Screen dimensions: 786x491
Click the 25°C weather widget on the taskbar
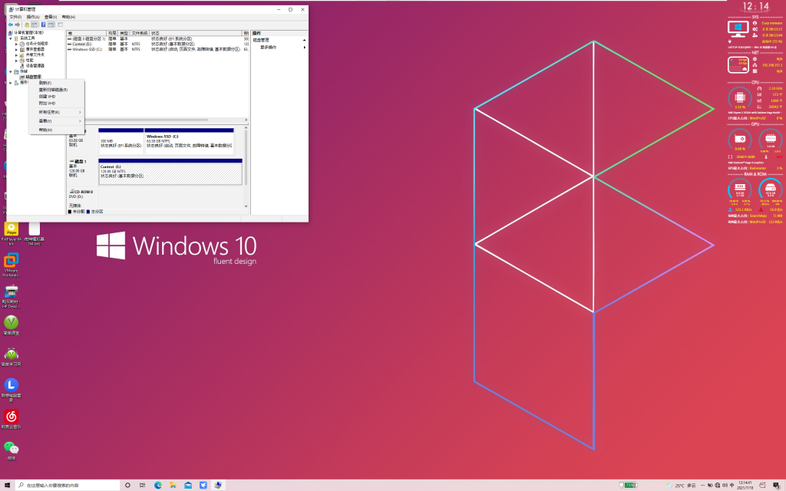(681, 485)
